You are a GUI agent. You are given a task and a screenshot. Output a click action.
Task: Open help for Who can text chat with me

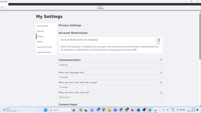click(x=161, y=93)
